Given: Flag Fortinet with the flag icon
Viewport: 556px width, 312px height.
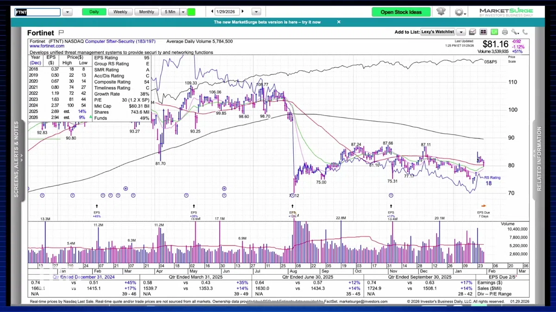Looking at the screenshot, I should 61,32.
